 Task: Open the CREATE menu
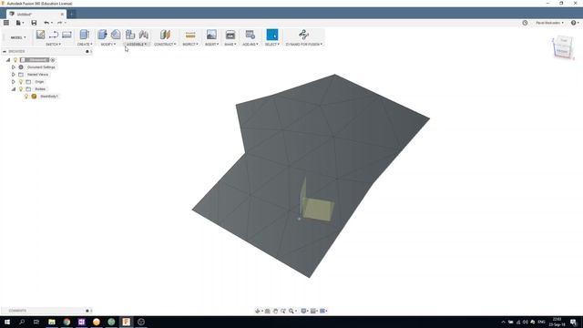tap(85, 45)
